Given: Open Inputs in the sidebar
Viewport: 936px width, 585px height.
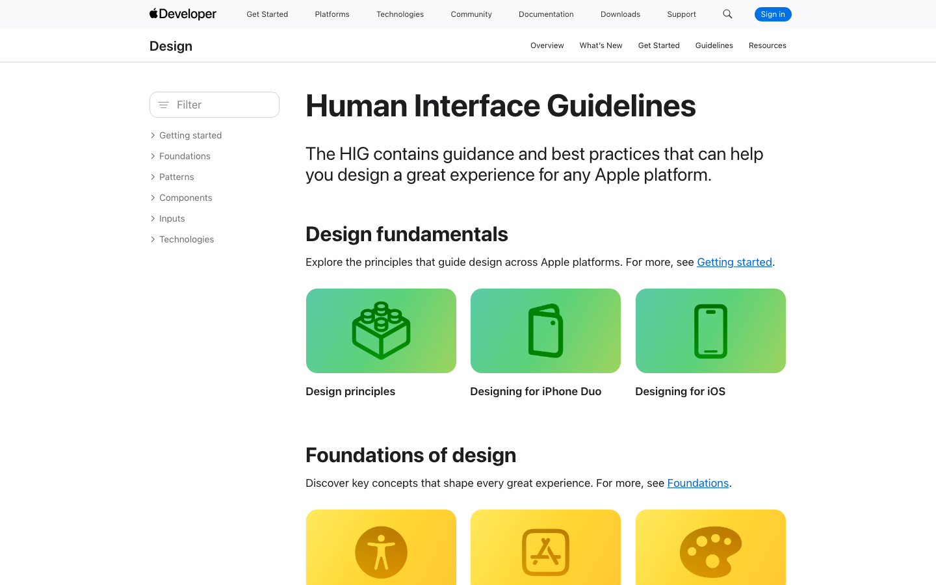Looking at the screenshot, I should (x=172, y=218).
